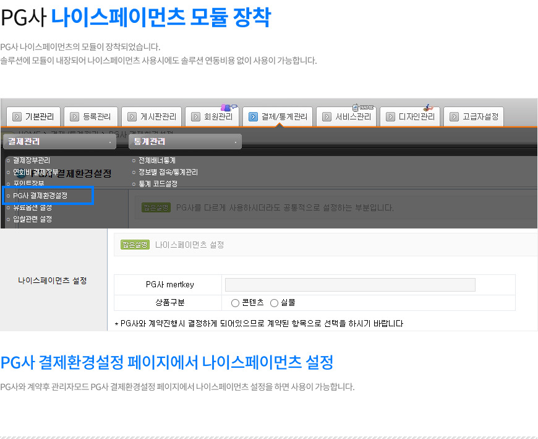Open the 등록관리 tab
Viewport: 538px width, 439px height.
pos(90,117)
